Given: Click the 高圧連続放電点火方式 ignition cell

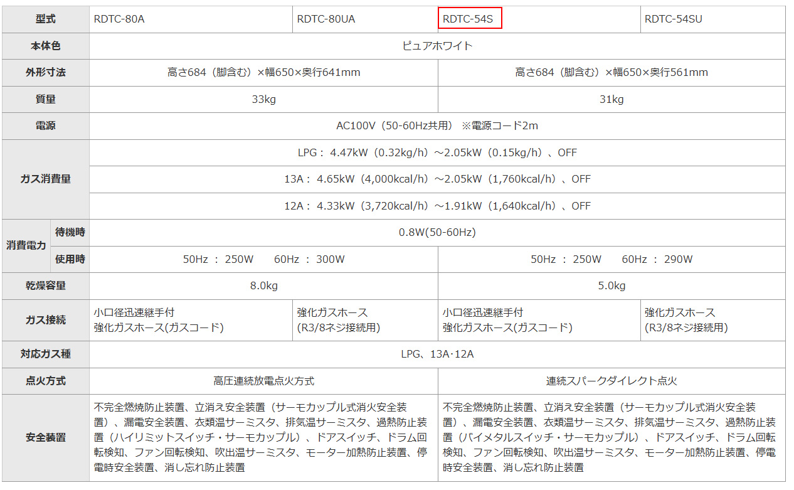Looking at the screenshot, I should coord(263,381).
